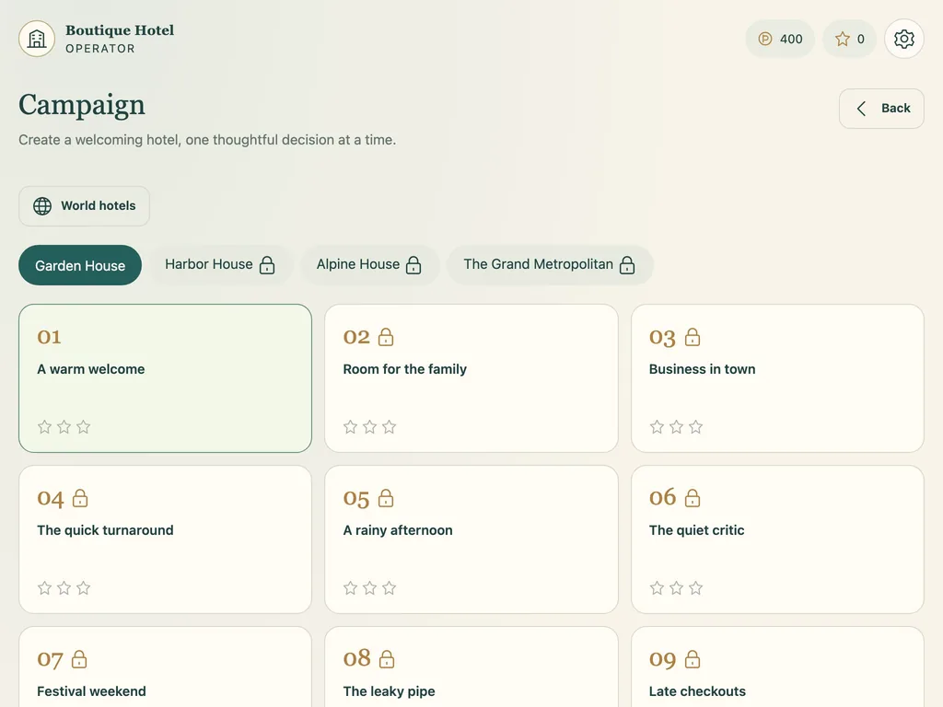
Task: Click the lock icon beside Alpine House
Action: tap(413, 264)
